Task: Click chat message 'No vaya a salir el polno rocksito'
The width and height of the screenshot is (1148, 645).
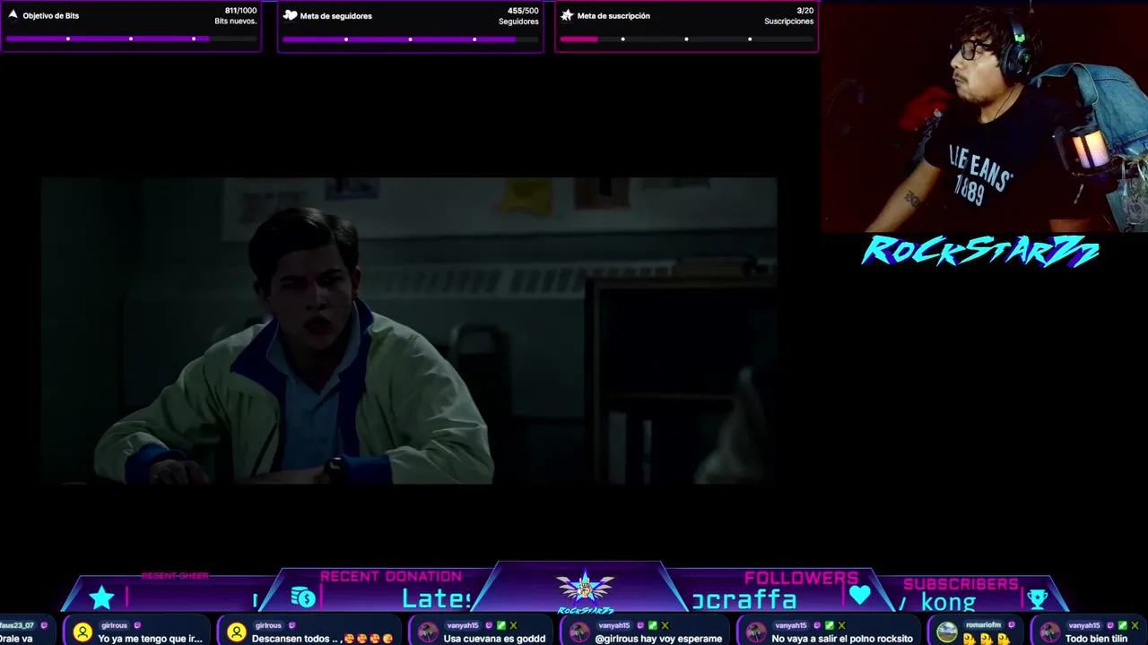Action: point(842,639)
